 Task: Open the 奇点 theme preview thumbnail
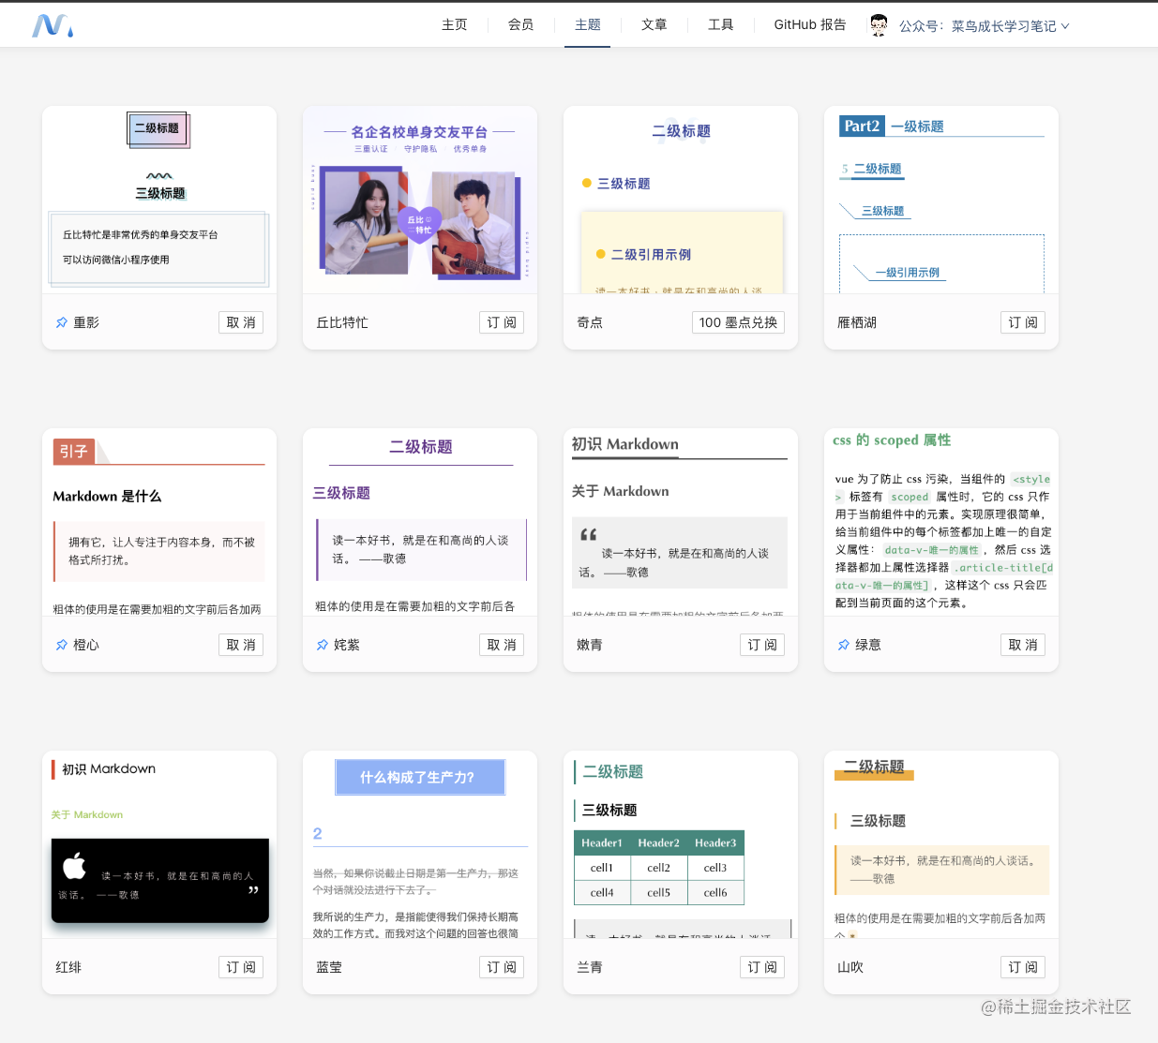click(x=681, y=200)
